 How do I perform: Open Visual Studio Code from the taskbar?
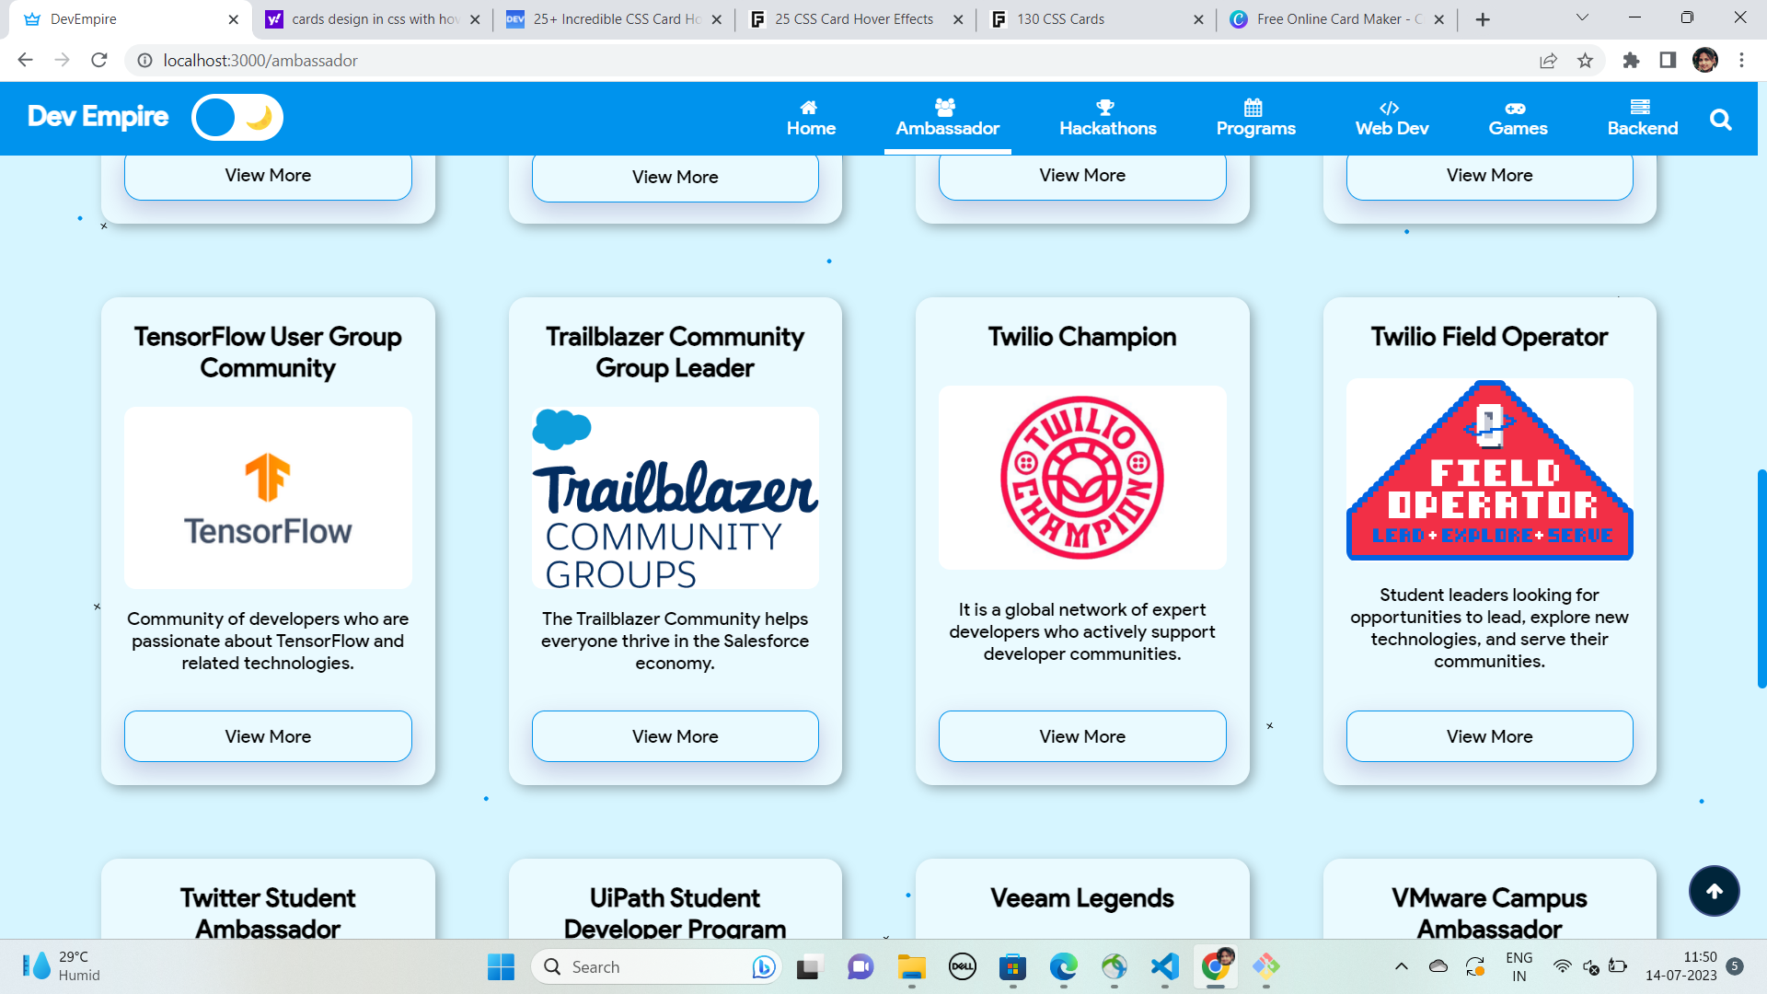1164,967
